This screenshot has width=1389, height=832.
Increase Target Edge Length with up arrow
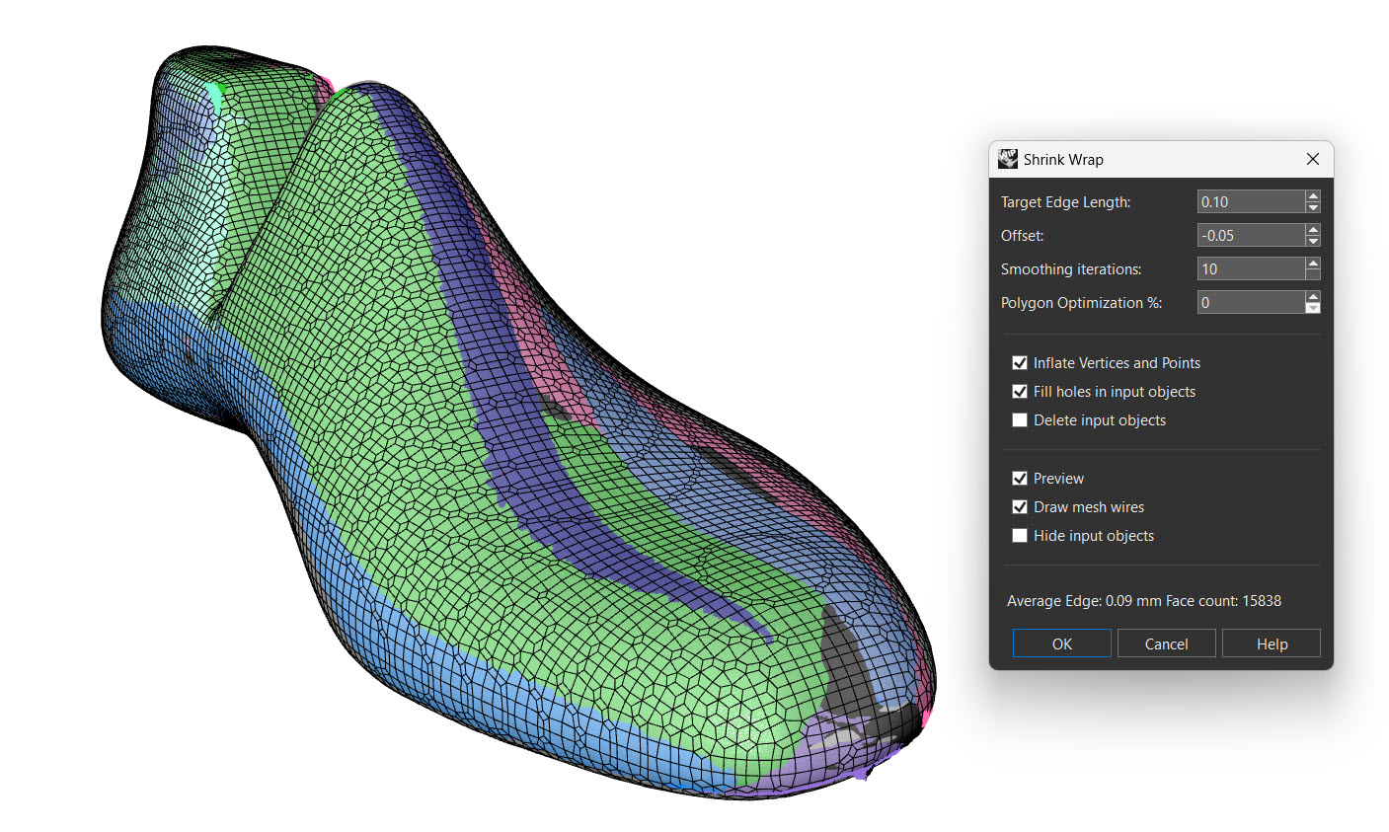click(x=1312, y=196)
